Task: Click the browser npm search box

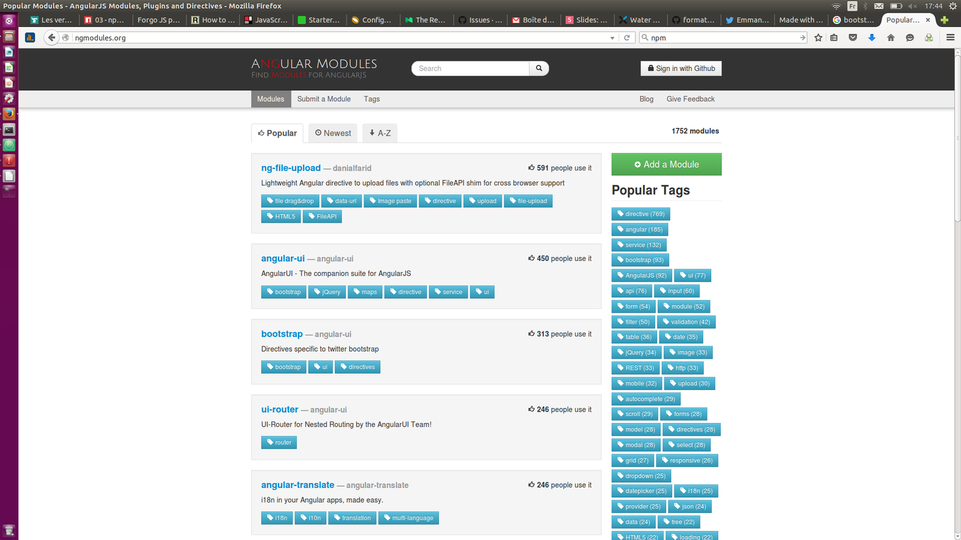Action: [x=724, y=38]
